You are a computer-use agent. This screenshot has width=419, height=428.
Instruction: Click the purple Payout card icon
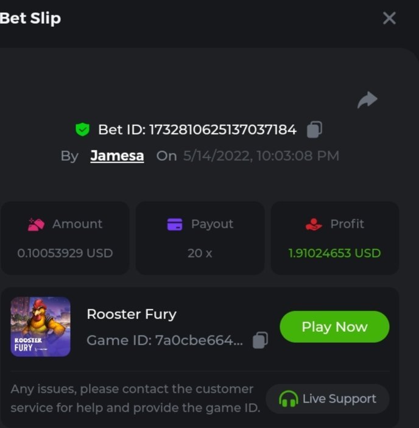coord(175,224)
